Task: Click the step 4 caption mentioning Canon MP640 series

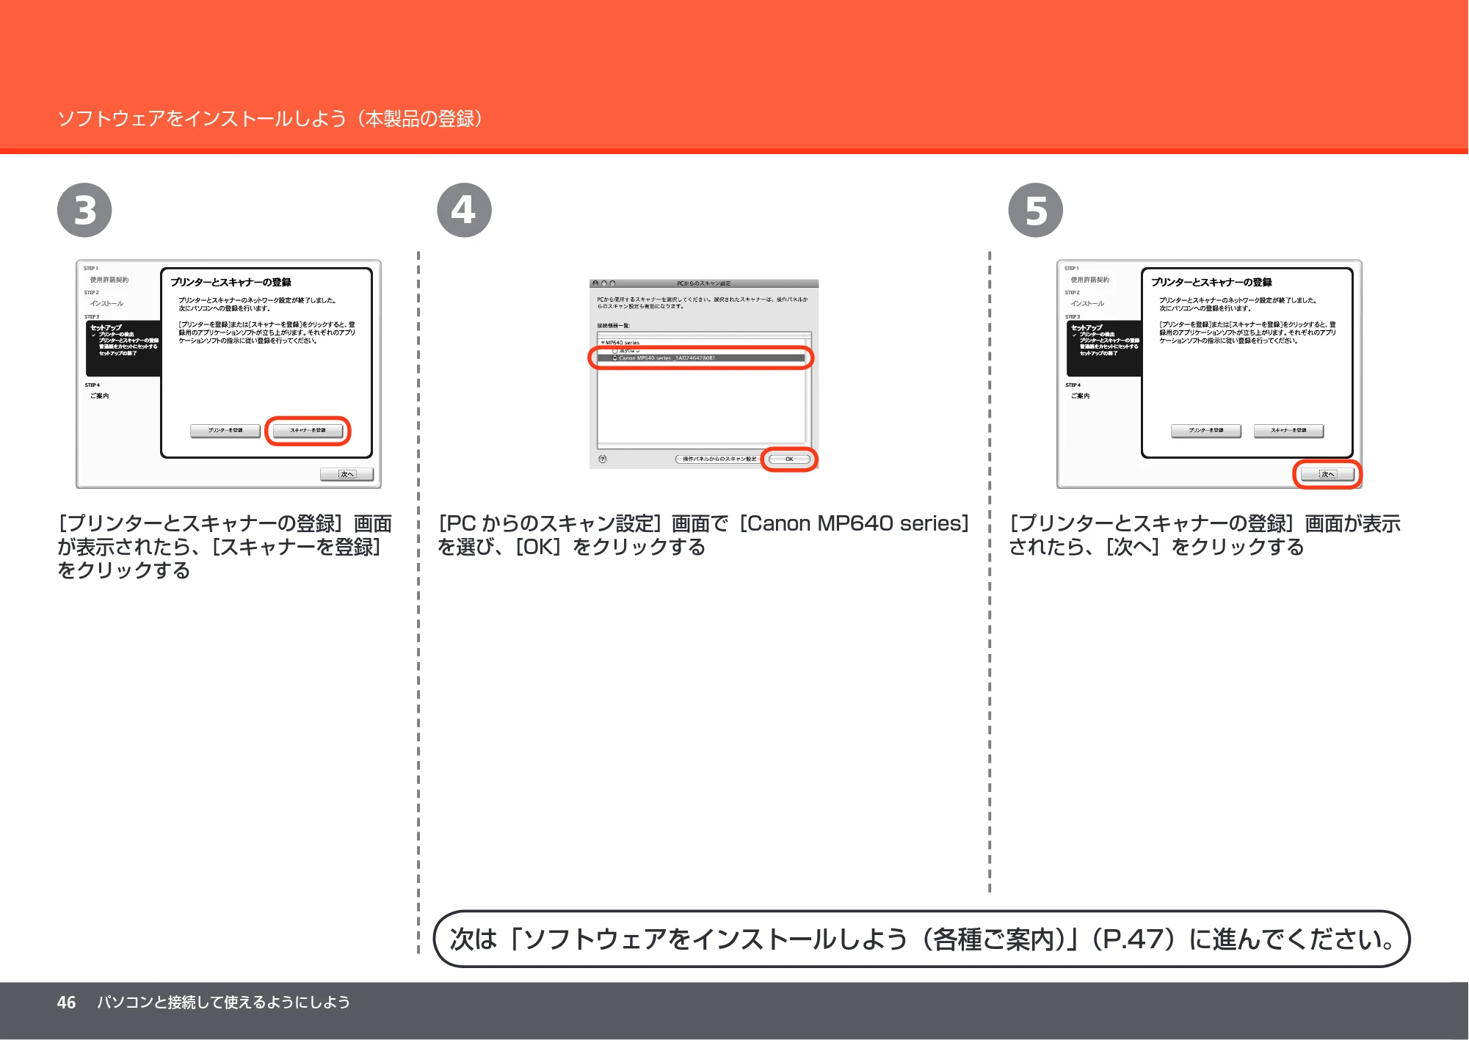Action: click(703, 535)
